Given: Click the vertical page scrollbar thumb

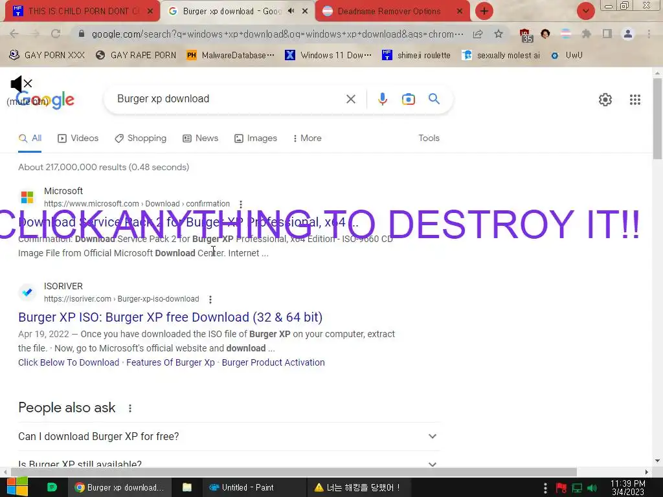Looking at the screenshot, I should [x=657, y=118].
